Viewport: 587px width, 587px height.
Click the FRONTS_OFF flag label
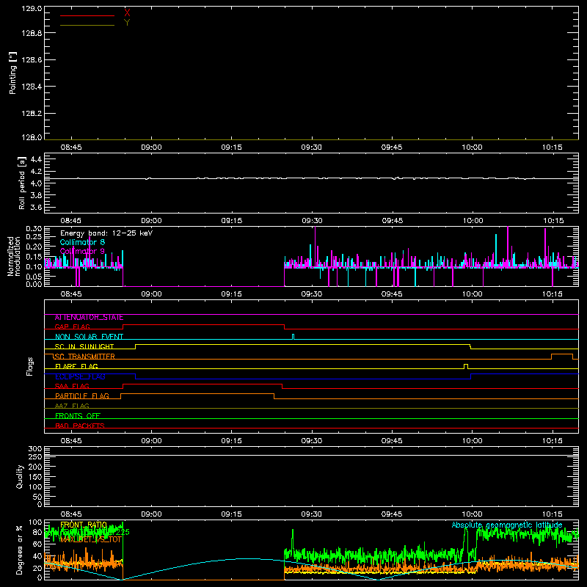[x=78, y=416]
